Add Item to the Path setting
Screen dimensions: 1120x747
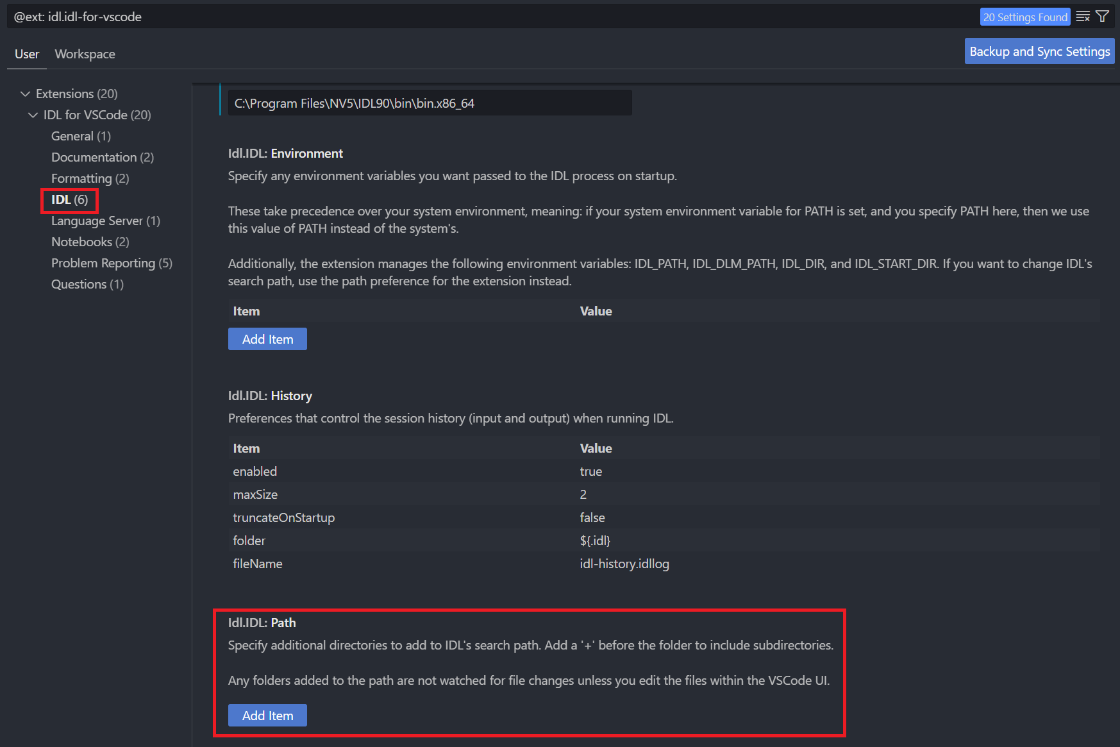coord(267,716)
